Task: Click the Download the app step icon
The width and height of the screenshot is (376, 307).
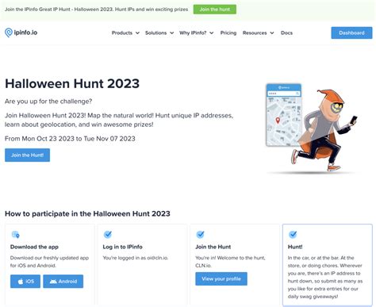Action: coord(15,234)
